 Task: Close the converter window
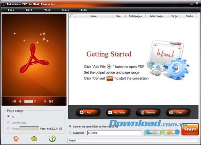coord(197,4)
